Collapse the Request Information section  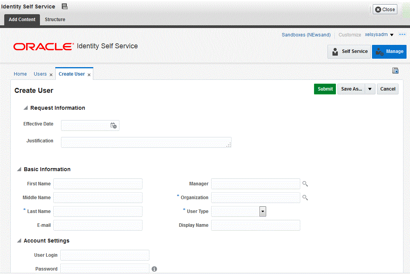(x=26, y=108)
